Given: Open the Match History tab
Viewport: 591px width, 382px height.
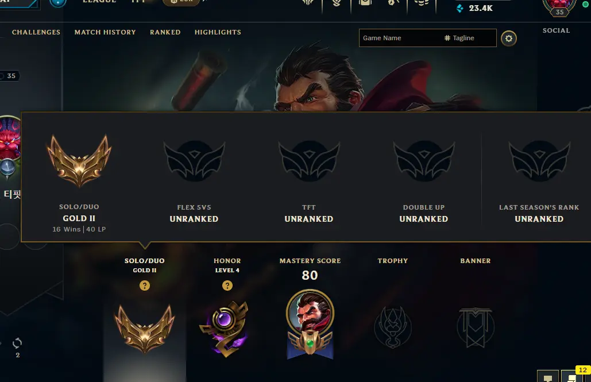Looking at the screenshot, I should click(105, 32).
